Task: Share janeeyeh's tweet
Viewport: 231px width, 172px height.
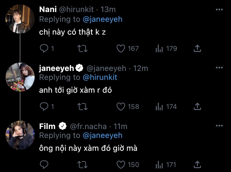Action: click(197, 106)
